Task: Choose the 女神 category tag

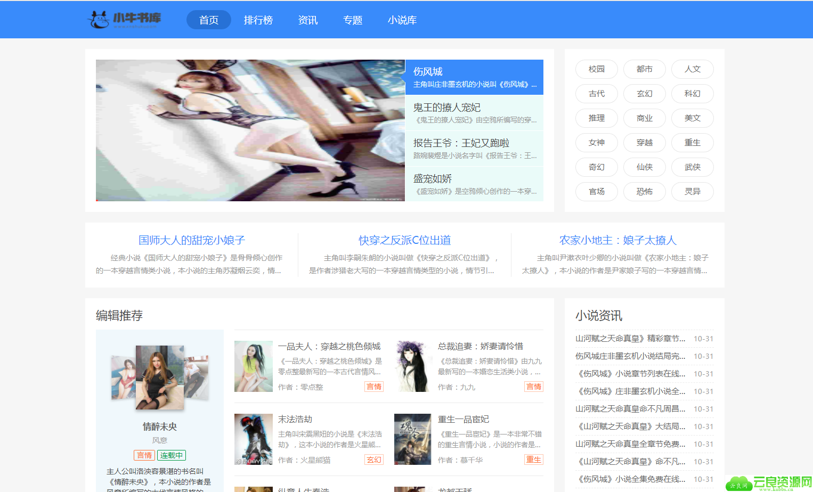Action: coord(597,143)
